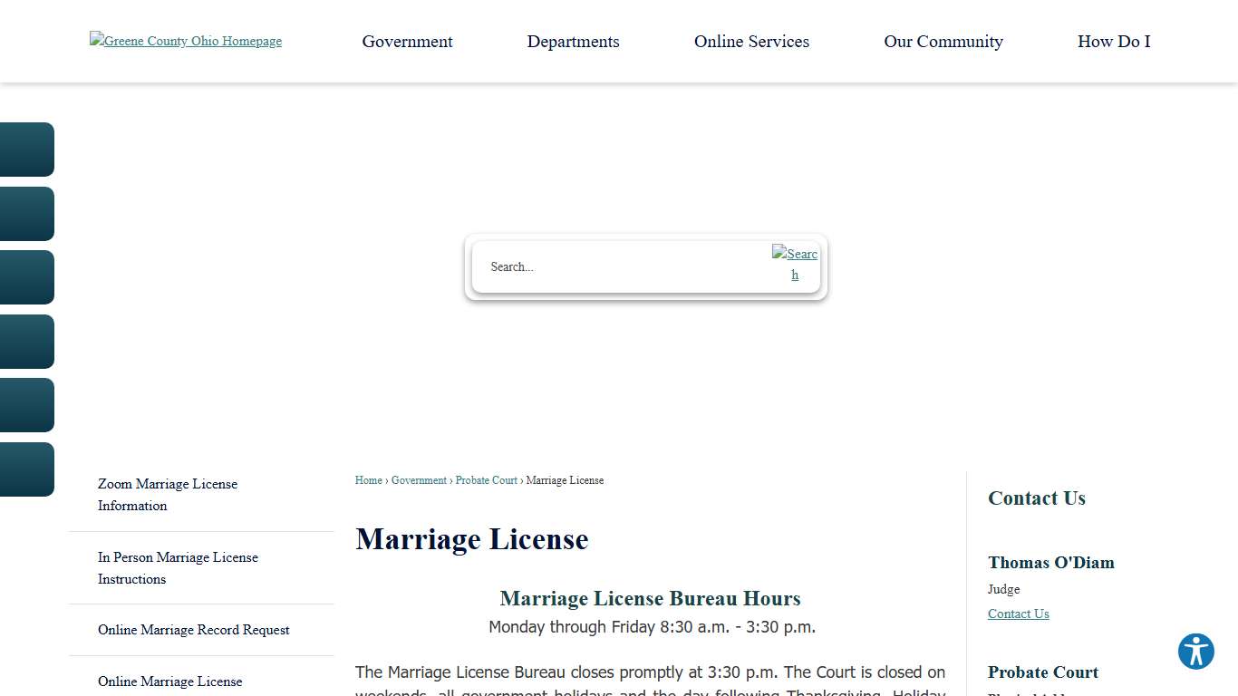1238x696 pixels.
Task: Open In Person Marriage License Instructions
Action: coord(178,568)
